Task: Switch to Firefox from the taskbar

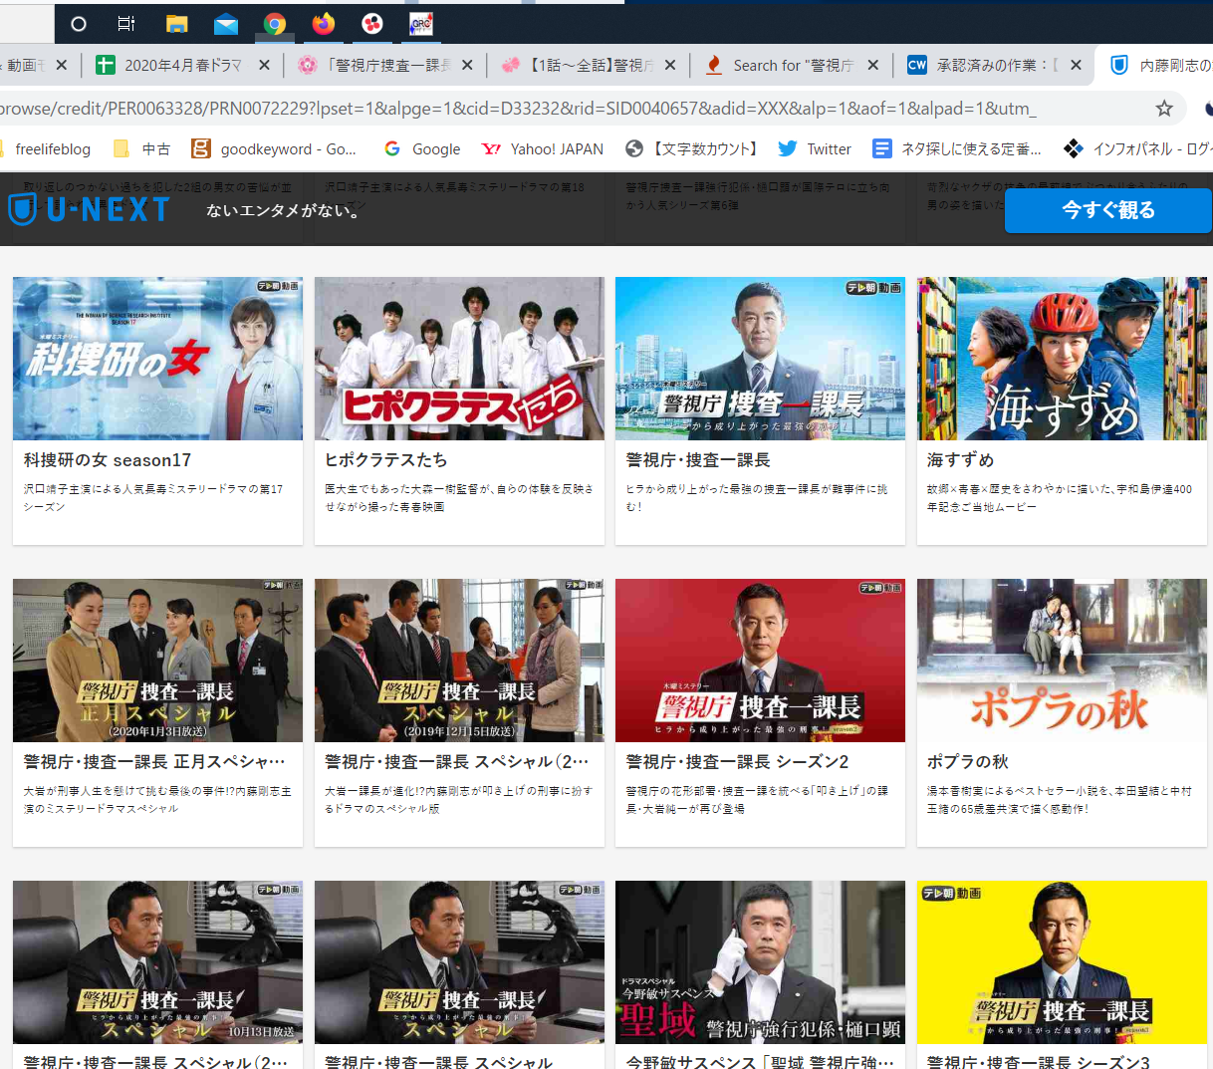Action: [324, 24]
